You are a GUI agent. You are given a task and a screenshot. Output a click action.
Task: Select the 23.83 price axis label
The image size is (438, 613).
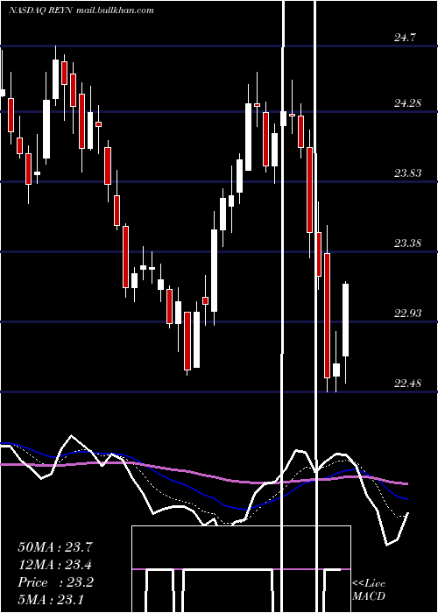pos(408,173)
